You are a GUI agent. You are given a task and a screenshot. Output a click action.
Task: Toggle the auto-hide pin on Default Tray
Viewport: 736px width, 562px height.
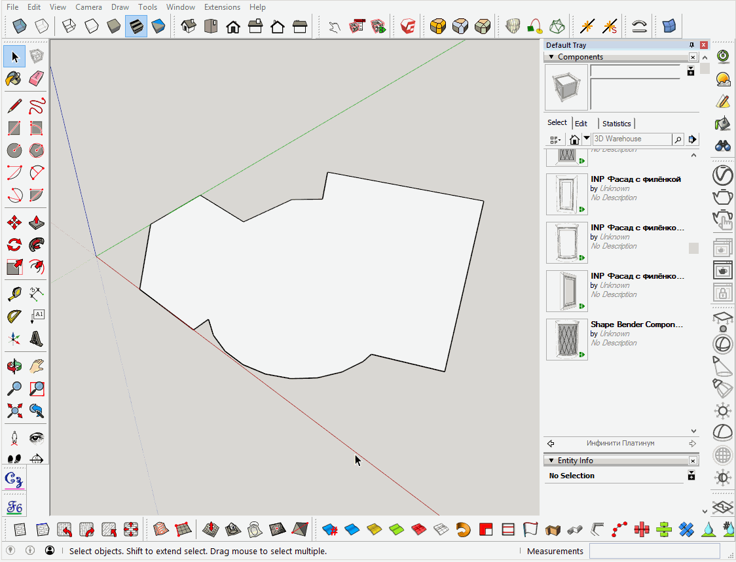tap(691, 44)
